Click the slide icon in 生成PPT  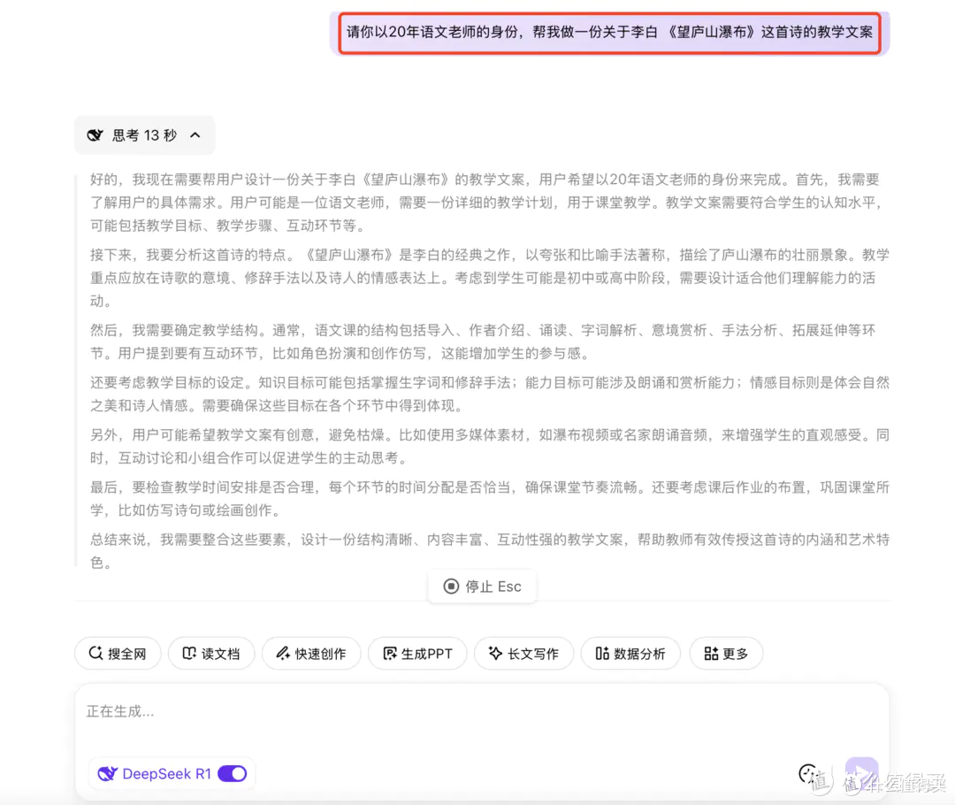390,653
